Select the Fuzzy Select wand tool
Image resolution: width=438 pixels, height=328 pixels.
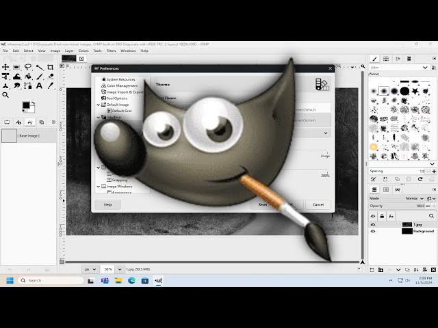point(40,67)
